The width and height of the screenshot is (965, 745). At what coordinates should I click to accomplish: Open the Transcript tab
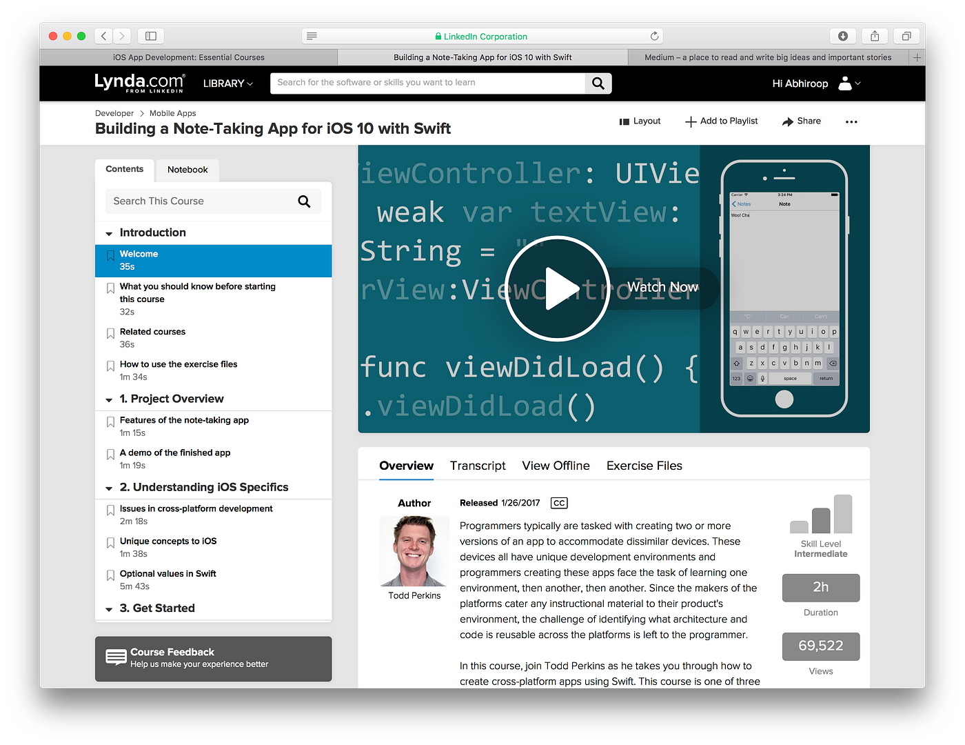point(477,466)
